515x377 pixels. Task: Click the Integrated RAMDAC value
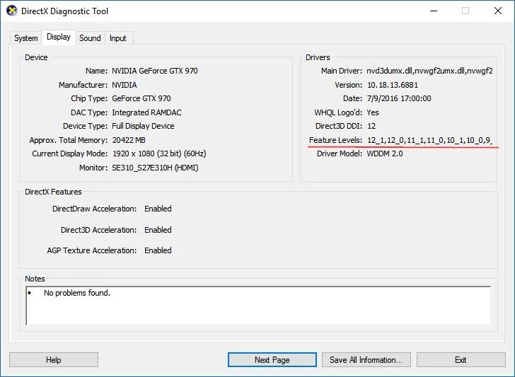coord(146,112)
